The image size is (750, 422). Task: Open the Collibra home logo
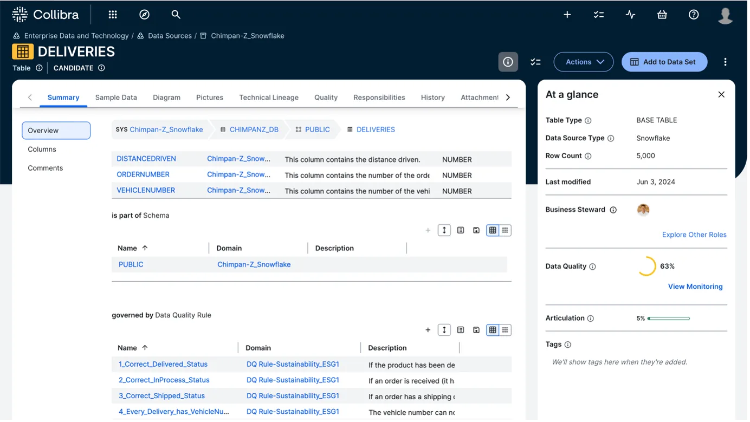pyautogui.click(x=46, y=15)
